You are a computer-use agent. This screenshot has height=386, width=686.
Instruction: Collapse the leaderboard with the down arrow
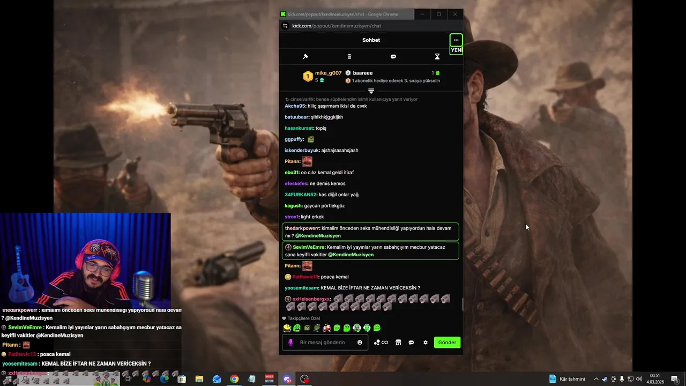click(x=371, y=91)
